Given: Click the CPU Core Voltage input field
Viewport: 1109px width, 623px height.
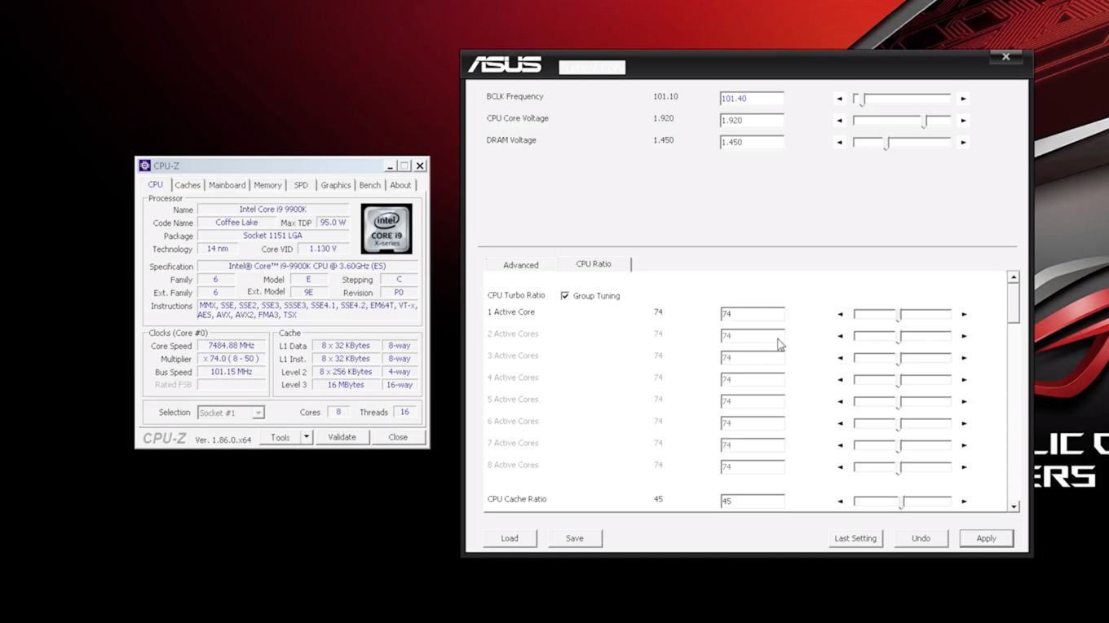Looking at the screenshot, I should tap(752, 121).
